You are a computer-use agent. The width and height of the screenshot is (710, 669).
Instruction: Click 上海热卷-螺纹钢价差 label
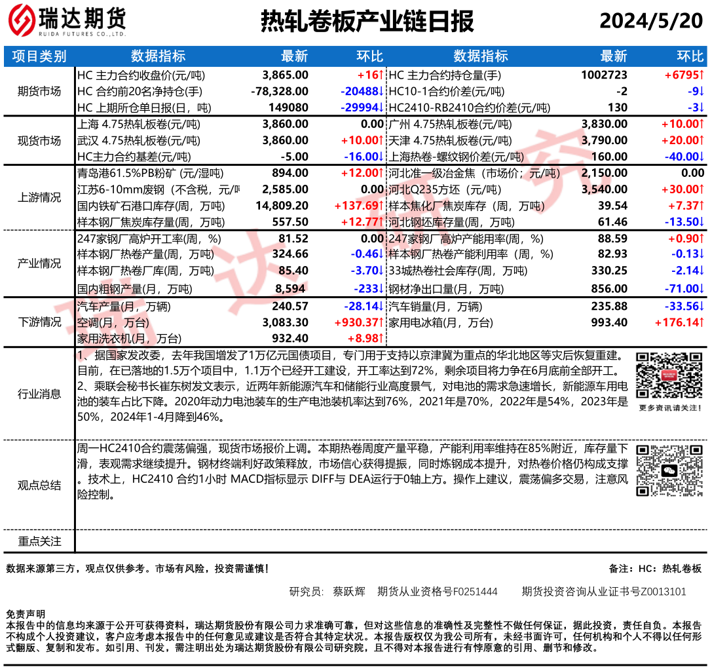457,157
